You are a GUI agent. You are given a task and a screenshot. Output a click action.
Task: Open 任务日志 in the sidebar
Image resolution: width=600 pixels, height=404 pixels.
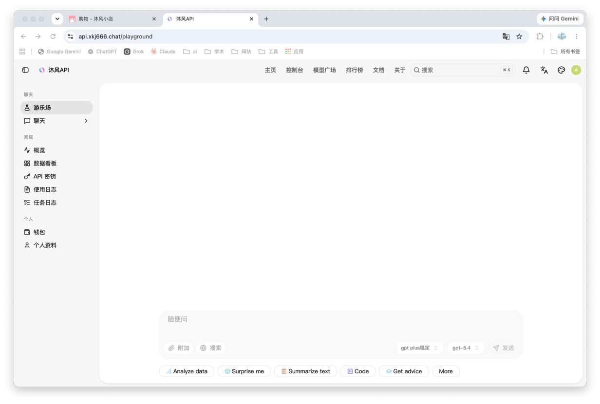pos(56,202)
